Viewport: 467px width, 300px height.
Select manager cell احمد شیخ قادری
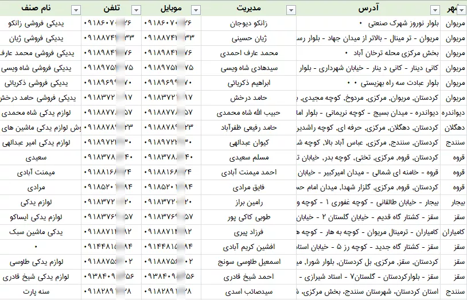248,276
